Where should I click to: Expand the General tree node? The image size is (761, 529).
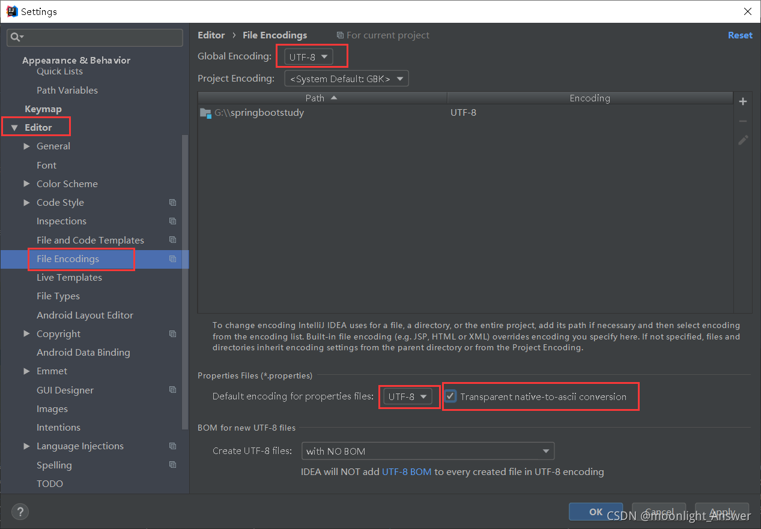click(26, 146)
